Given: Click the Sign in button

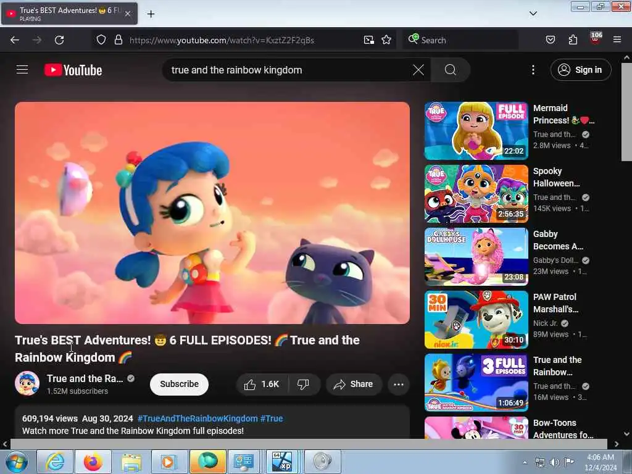Looking at the screenshot, I should (x=580, y=70).
